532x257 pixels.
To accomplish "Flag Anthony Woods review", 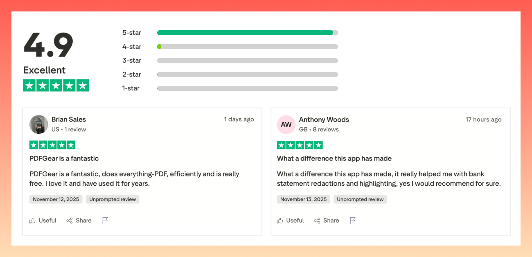I will click(x=353, y=221).
